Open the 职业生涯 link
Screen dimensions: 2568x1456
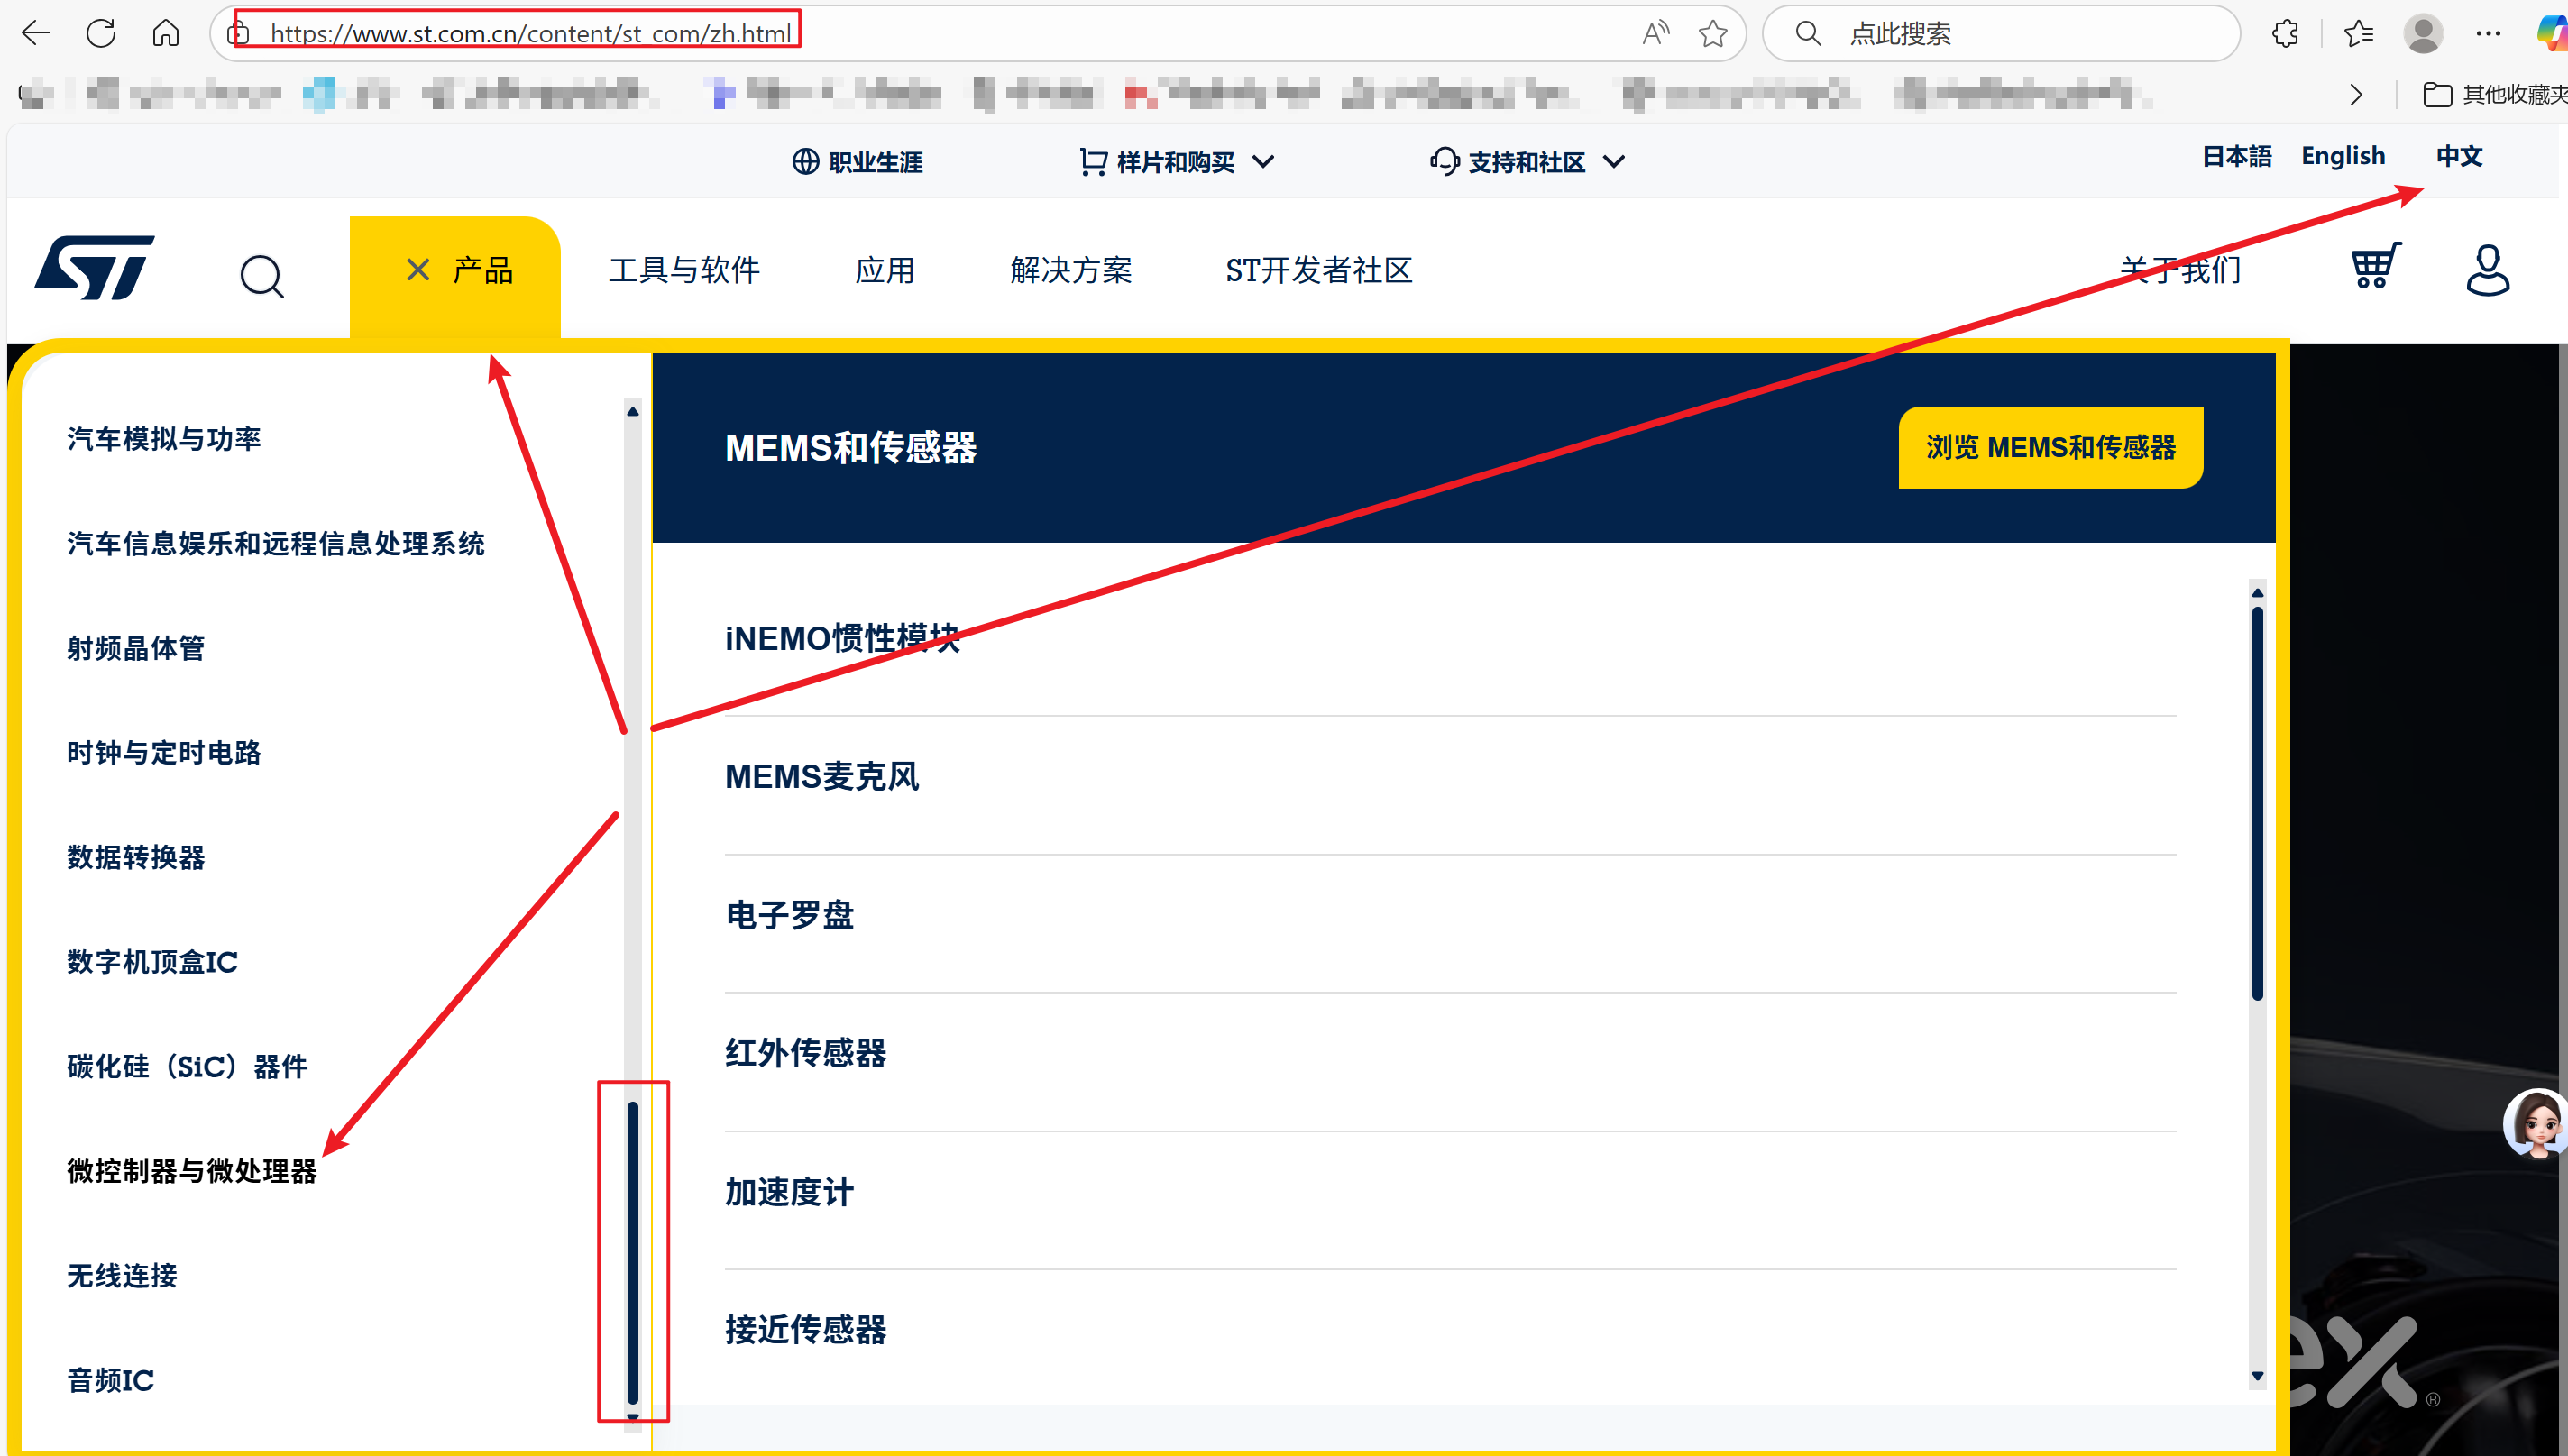click(857, 161)
